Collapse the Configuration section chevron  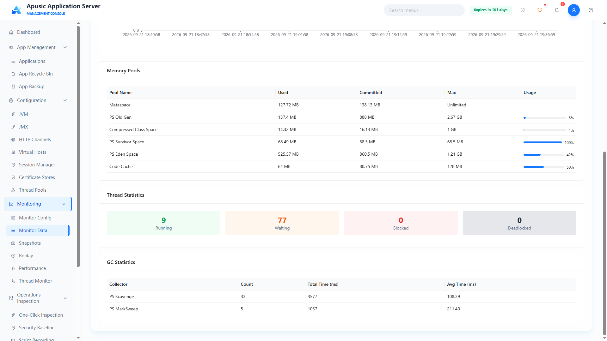pos(65,100)
